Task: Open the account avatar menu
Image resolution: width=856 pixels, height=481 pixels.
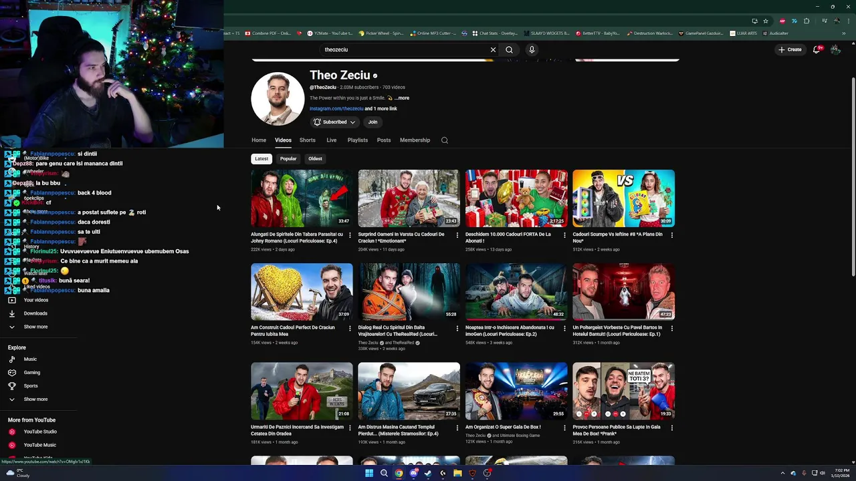Action: click(x=835, y=49)
